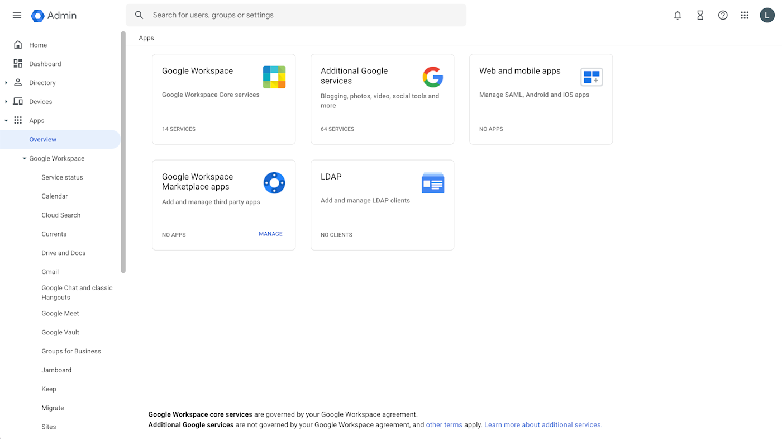Click the search magnifier icon
The image size is (782, 439).
pyautogui.click(x=139, y=15)
